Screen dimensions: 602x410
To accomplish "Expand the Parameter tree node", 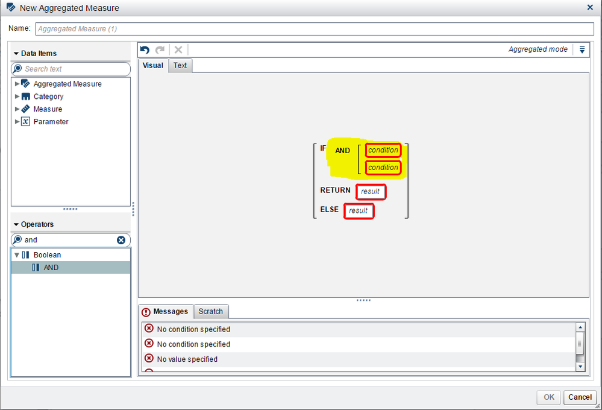I will 17,121.
